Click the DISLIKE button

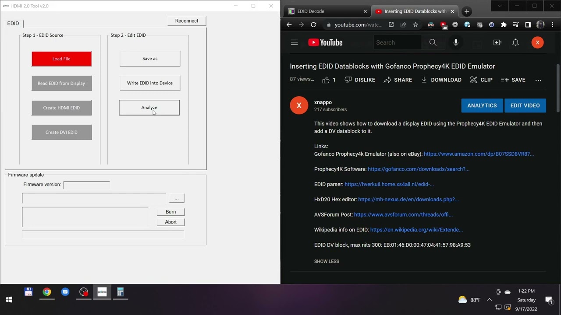[360, 80]
